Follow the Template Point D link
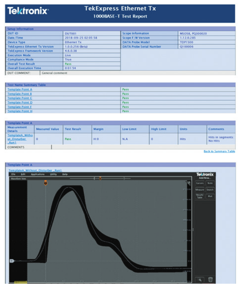Viewport: 240px width, 287px height. tap(20, 102)
